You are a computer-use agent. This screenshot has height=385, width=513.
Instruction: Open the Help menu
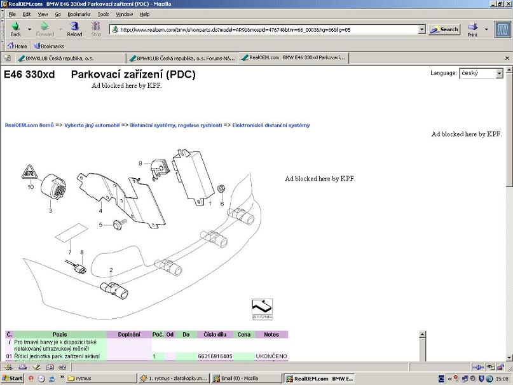(144, 15)
